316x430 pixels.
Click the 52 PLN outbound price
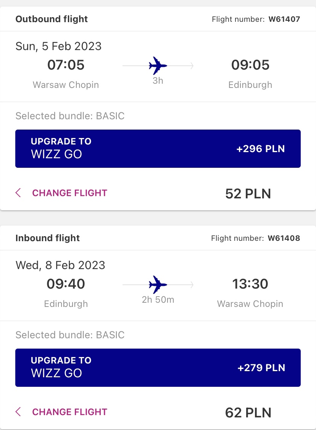(248, 194)
